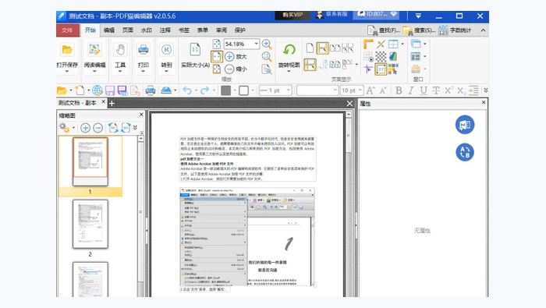Click the gray fill color swatch
The image size is (546, 308).
(225, 90)
